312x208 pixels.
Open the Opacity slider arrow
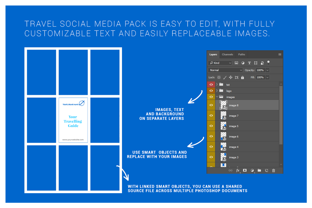coord(268,70)
